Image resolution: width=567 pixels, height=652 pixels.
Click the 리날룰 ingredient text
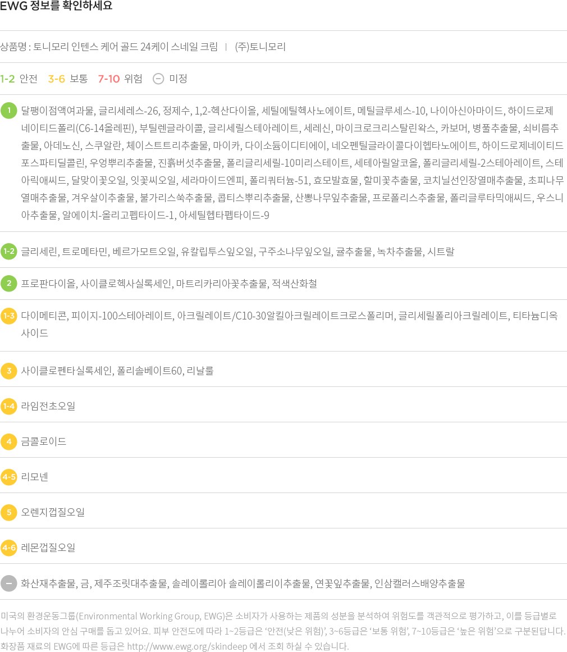(x=200, y=371)
